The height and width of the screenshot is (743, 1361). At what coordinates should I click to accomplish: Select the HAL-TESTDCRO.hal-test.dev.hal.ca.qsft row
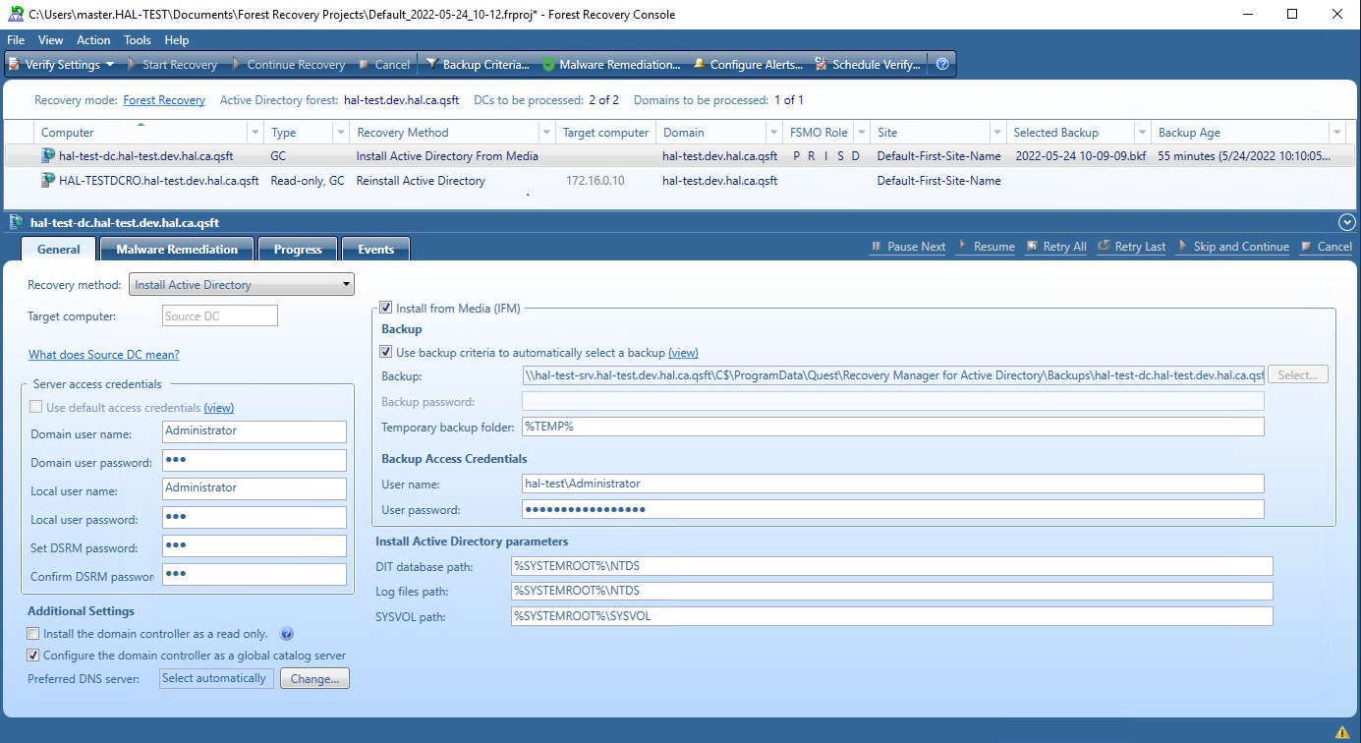pos(680,181)
